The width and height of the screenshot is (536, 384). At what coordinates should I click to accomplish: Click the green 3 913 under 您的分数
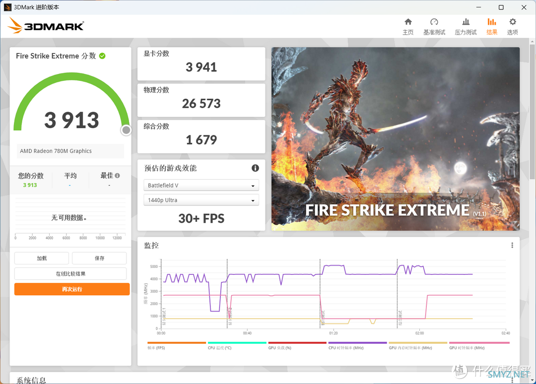coord(30,185)
